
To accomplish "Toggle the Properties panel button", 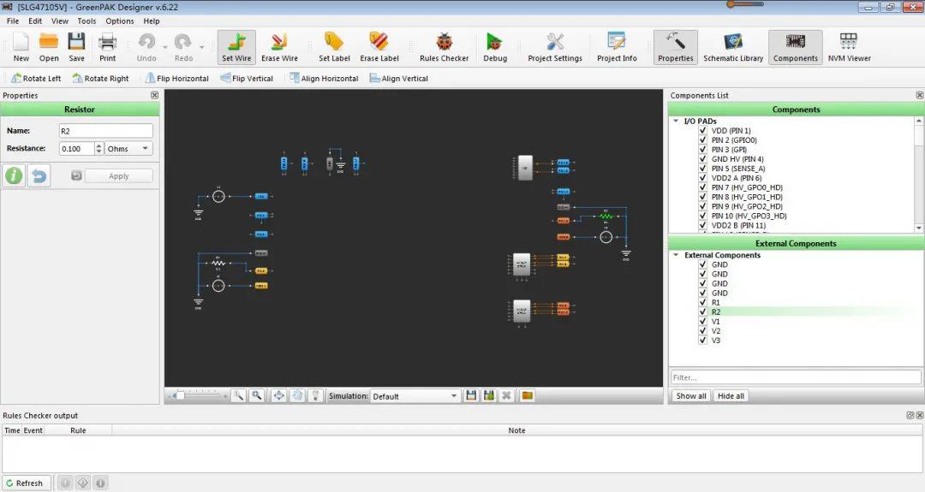I will coord(676,47).
